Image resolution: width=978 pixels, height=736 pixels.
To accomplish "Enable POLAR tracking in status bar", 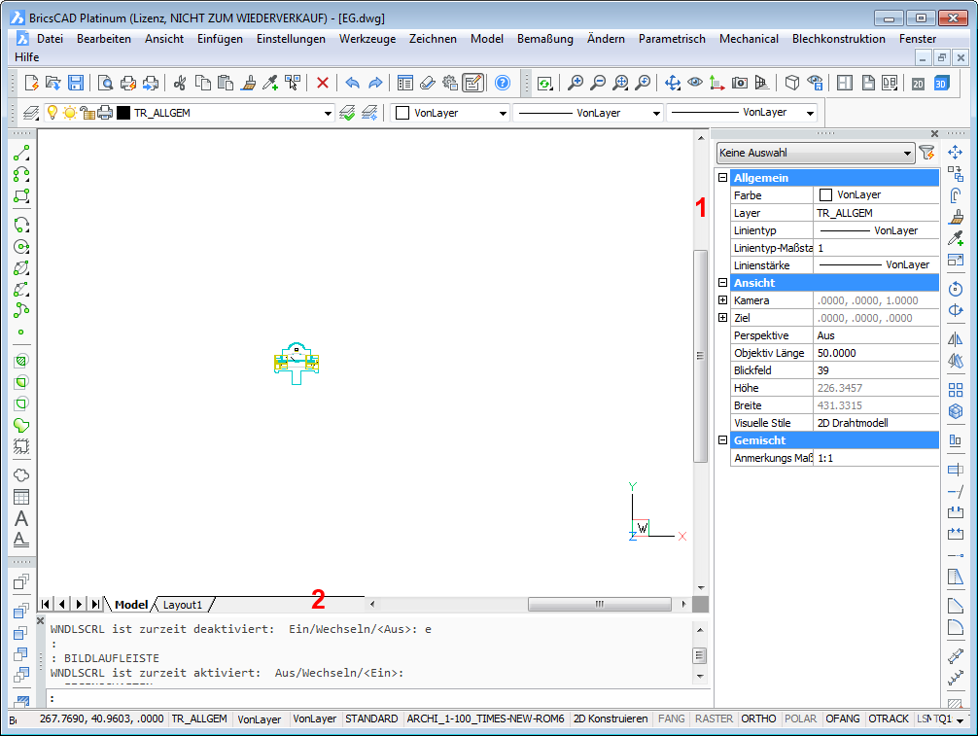I will pyautogui.click(x=800, y=719).
